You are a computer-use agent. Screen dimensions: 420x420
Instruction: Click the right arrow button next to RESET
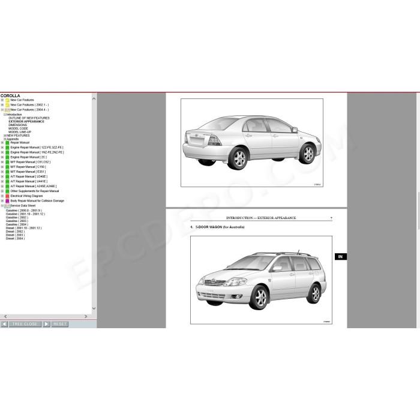(x=46, y=324)
